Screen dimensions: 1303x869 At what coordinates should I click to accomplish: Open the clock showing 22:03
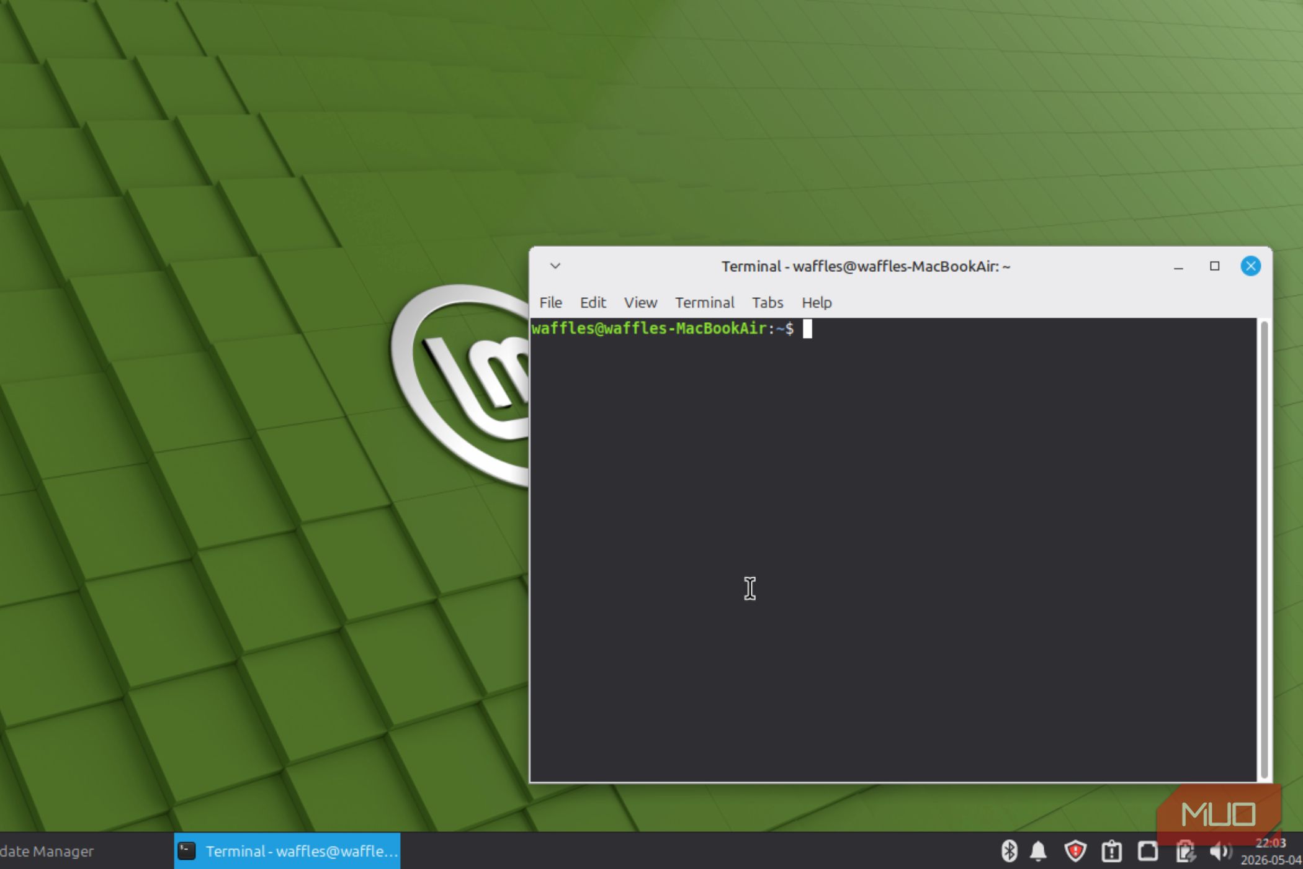click(1271, 851)
